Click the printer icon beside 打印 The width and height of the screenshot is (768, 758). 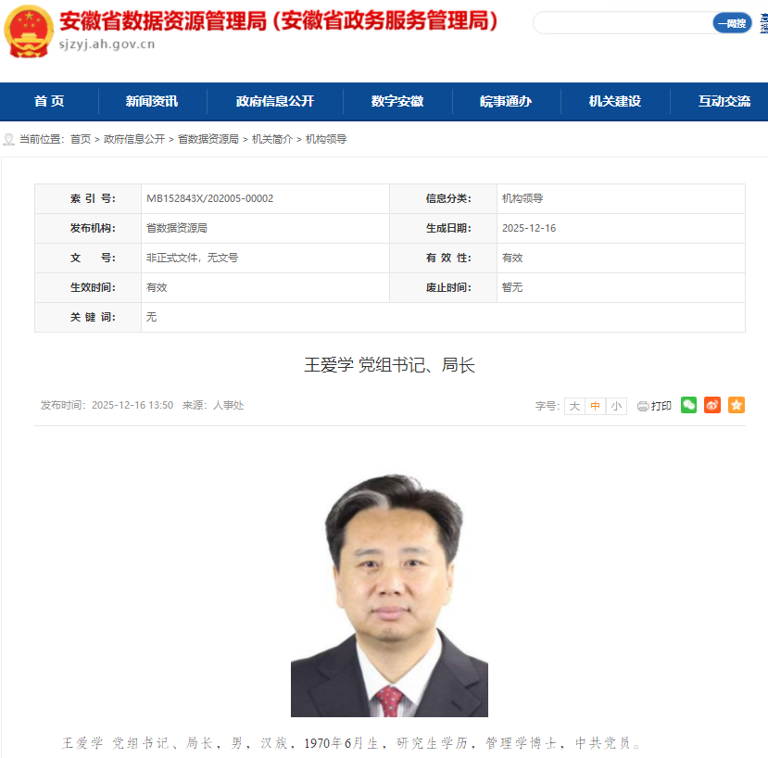pos(643,406)
